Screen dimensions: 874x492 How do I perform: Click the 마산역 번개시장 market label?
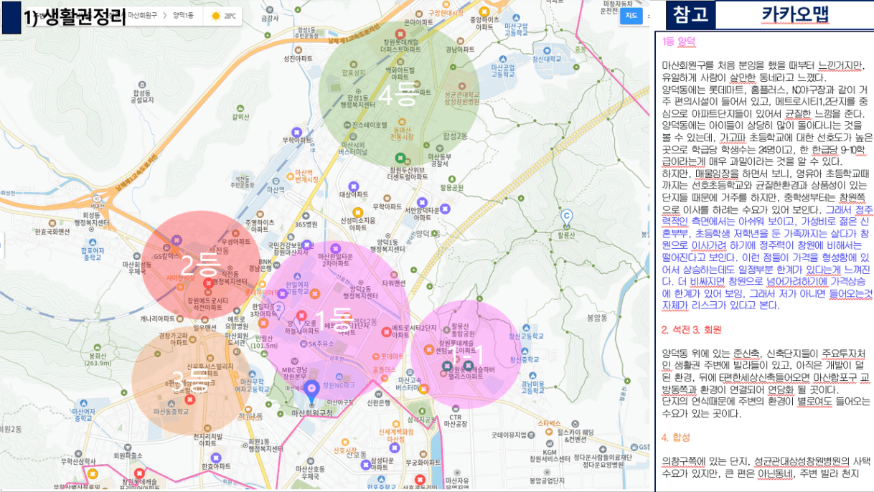[x=306, y=176]
